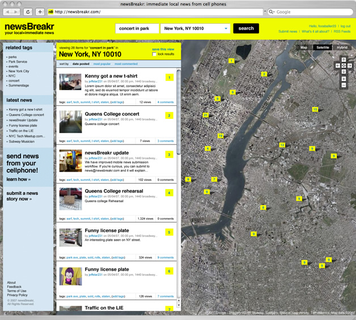The height and width of the screenshot is (320, 356).
Task: Open Queens College rehearsal headline
Action: coord(114,191)
